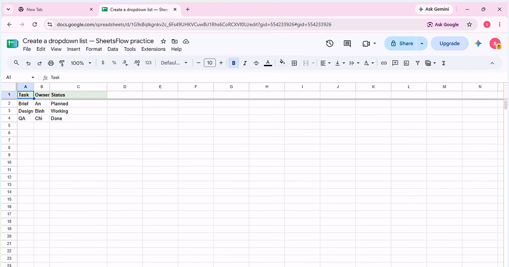Click the formula bar containing Task
Viewport: 509px width, 267px height.
[x=276, y=78]
